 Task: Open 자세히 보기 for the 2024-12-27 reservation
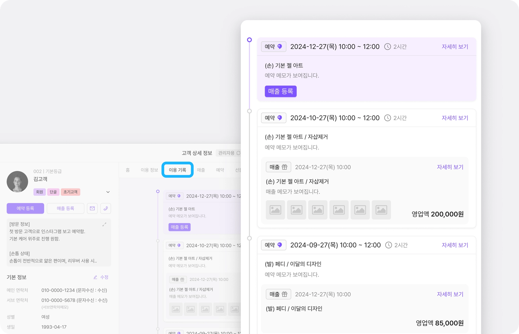click(455, 47)
